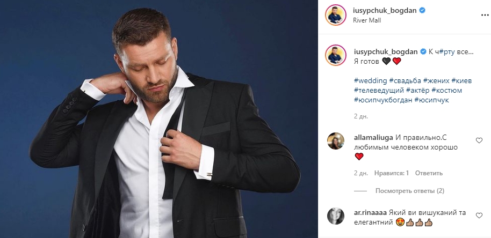Viewport: 491px width, 238px height.
Task: Open iusypchuk_bogdan username in header
Action: [x=386, y=11]
